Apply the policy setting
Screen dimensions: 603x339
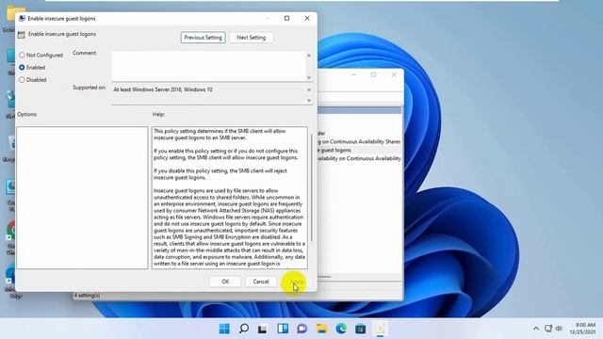click(x=297, y=282)
